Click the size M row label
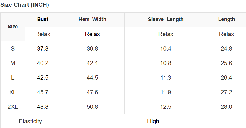 coord(13,63)
